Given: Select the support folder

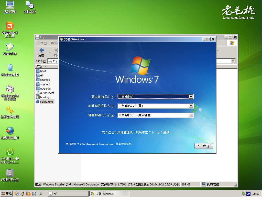Looking at the screenshot, I should (43, 84).
